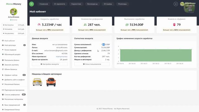Select the orange car in the autopark

click(x=51, y=82)
